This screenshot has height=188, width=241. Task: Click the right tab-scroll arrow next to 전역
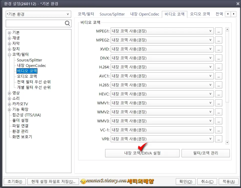click(x=233, y=14)
